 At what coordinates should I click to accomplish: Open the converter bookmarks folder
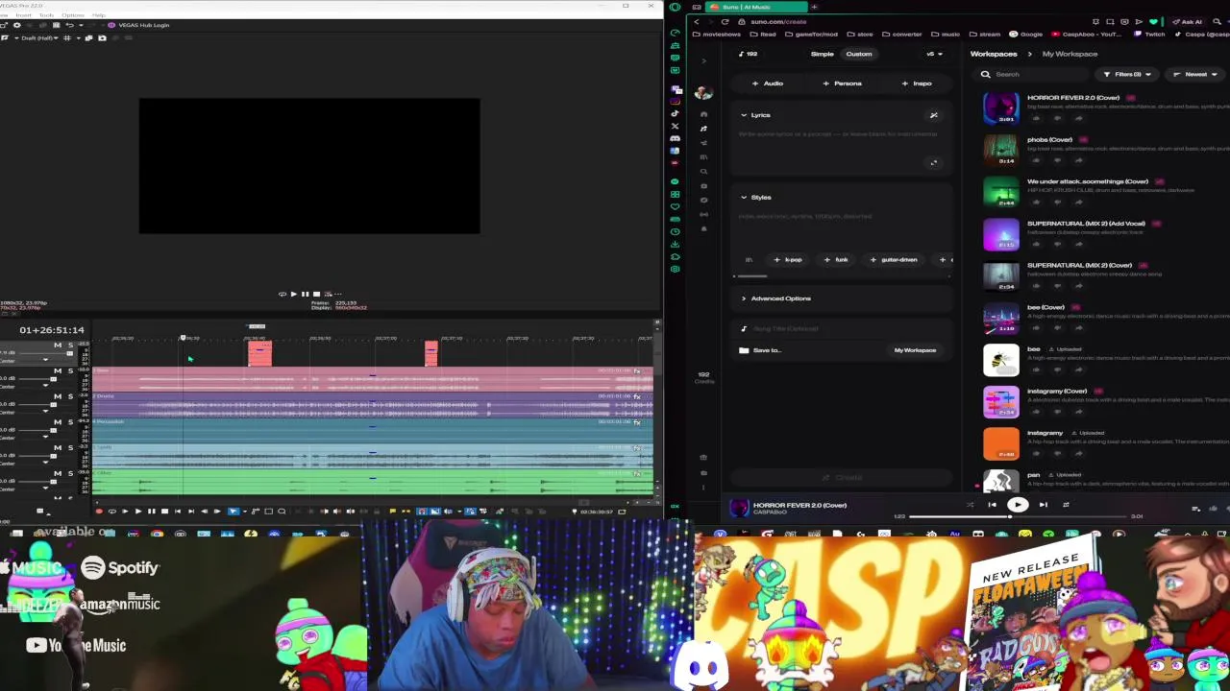901,34
